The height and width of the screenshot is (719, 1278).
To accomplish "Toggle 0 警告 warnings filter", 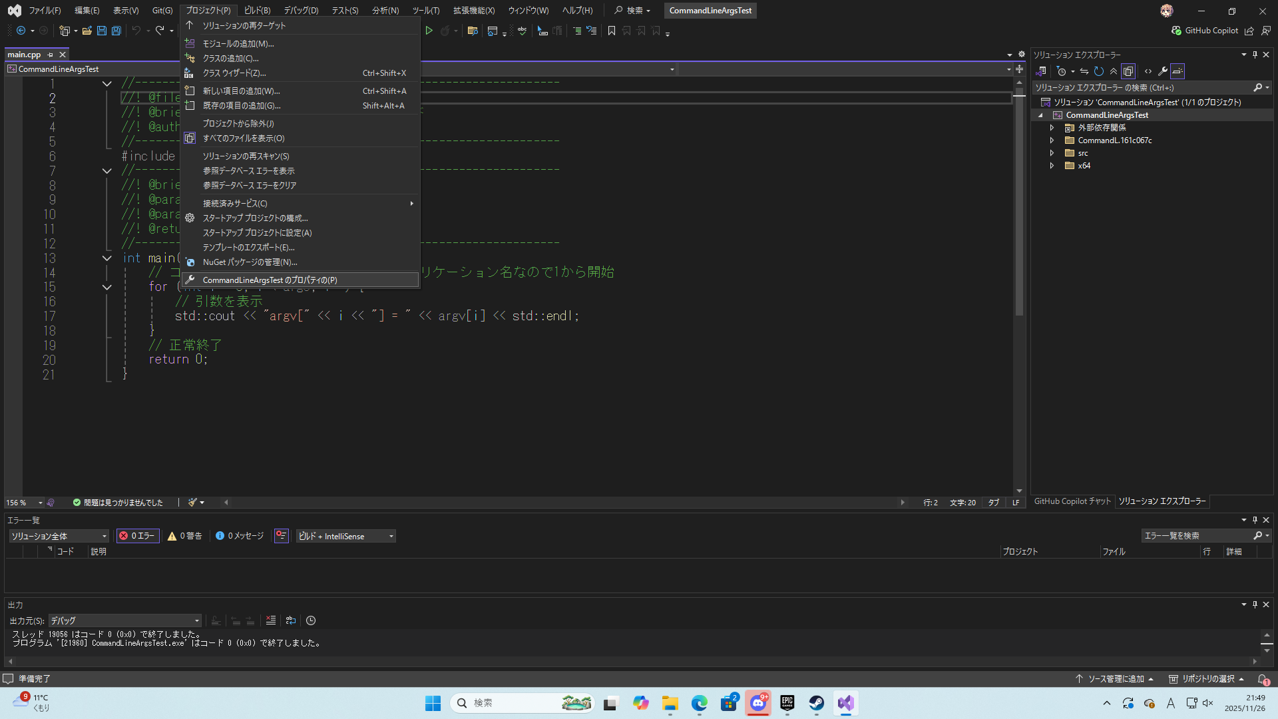I will point(185,536).
